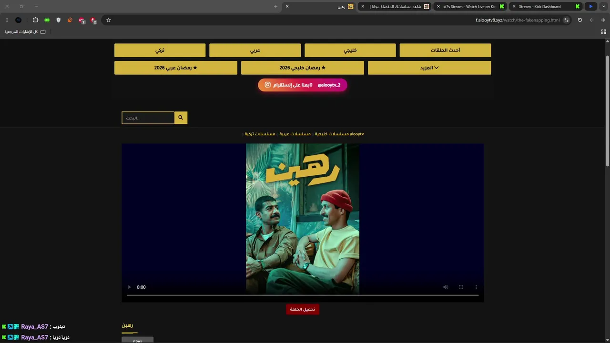Viewport: 610px width, 343px height.
Task: Mute the video volume icon
Action: (446, 287)
